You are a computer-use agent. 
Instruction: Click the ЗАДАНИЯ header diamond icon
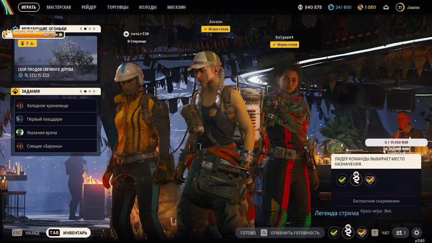(15, 91)
